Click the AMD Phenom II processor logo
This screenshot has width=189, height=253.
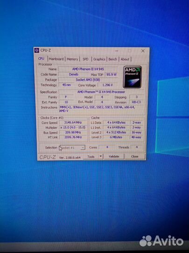[132, 77]
